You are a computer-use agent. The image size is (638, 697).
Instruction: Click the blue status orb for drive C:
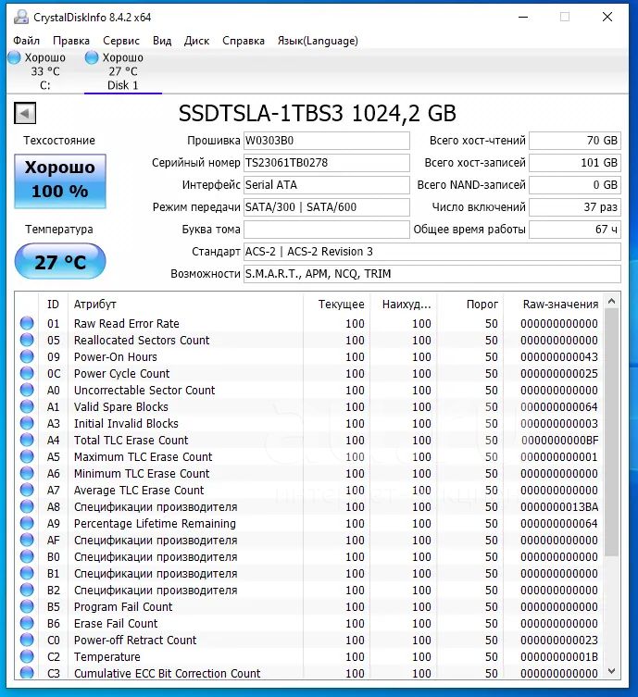(x=14, y=57)
